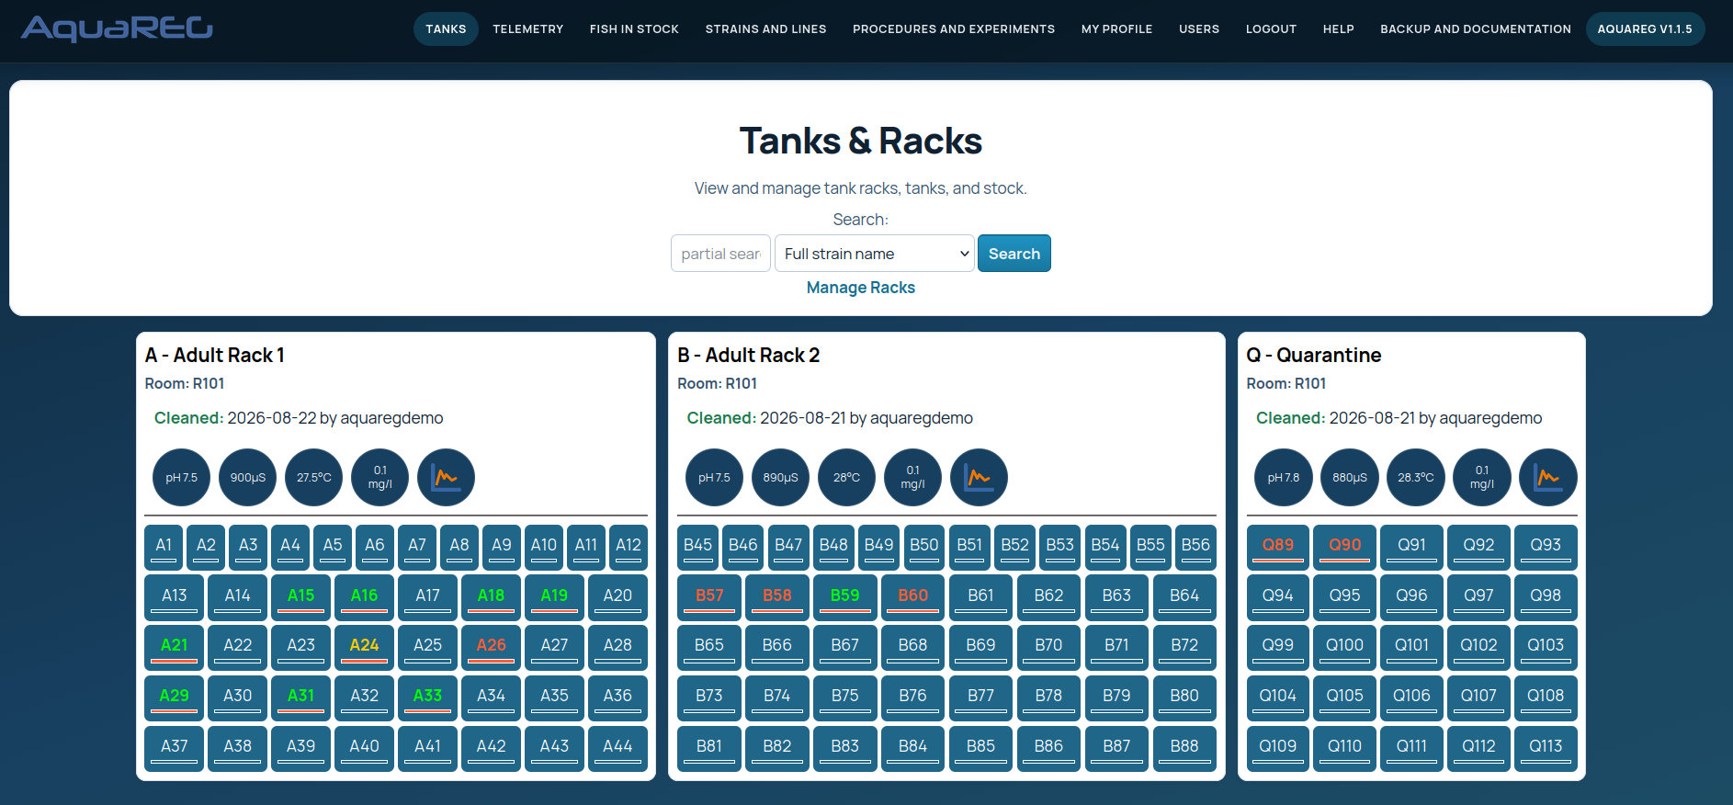The width and height of the screenshot is (1733, 805).
Task: Go to the Tanks page
Action: click(446, 29)
